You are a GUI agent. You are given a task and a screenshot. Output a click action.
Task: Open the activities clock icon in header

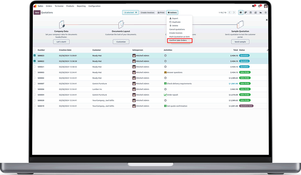pyautogui.click(x=260, y=6)
